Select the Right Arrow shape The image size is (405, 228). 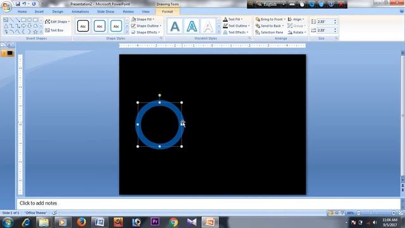[23, 26]
